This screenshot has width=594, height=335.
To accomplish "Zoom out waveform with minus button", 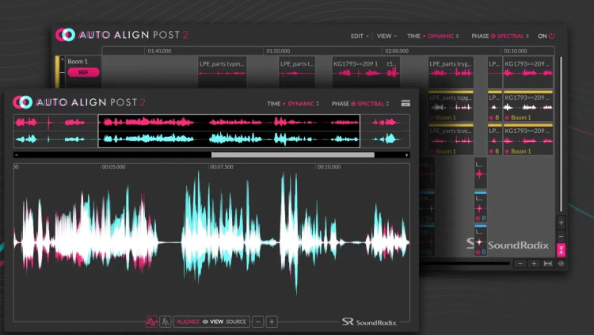I will [x=257, y=322].
